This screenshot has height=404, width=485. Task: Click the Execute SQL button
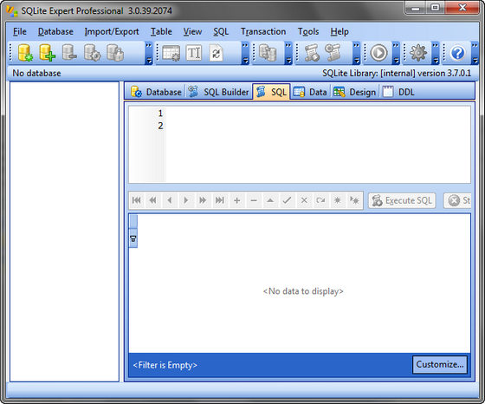[x=402, y=200]
